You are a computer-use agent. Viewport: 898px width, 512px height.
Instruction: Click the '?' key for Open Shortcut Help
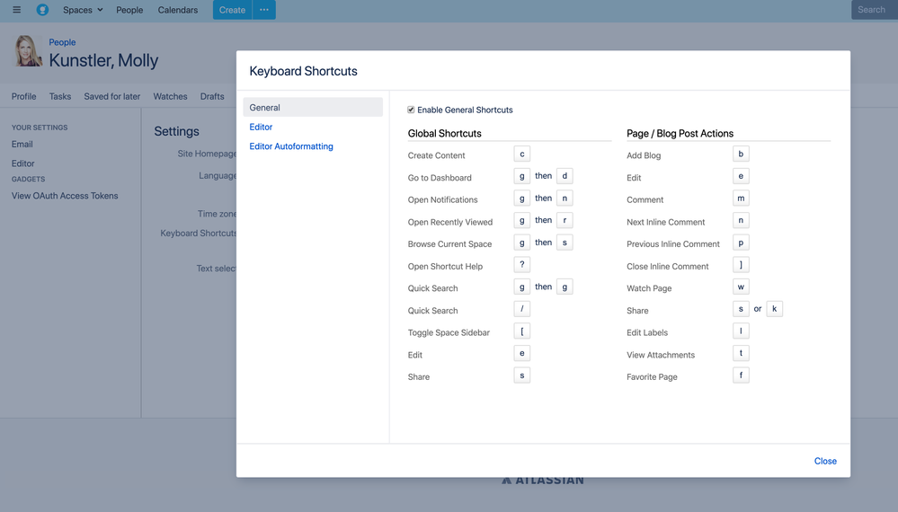(521, 265)
